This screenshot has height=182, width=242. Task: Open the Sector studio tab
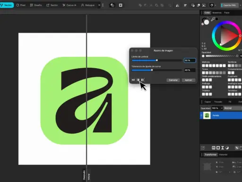click(x=52, y=5)
